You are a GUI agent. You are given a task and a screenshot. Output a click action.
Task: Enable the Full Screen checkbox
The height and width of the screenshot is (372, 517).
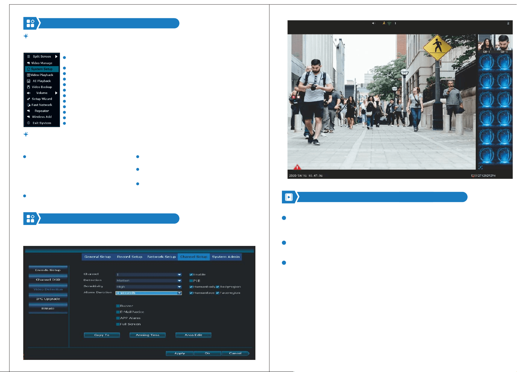[118, 324]
